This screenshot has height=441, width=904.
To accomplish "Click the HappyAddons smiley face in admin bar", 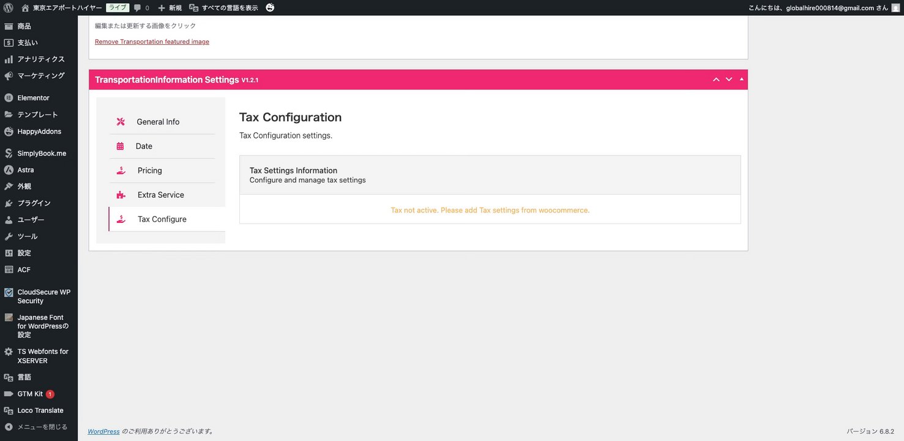I will click(x=270, y=8).
